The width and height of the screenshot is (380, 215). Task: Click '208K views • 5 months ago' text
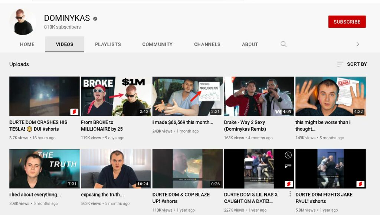34,203
